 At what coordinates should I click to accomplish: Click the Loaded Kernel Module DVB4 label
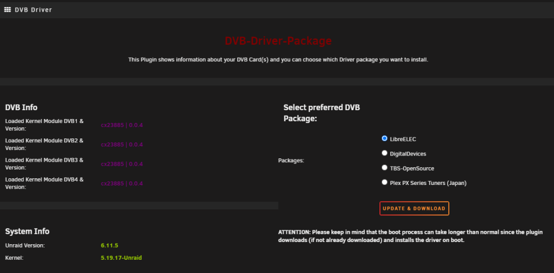(44, 183)
